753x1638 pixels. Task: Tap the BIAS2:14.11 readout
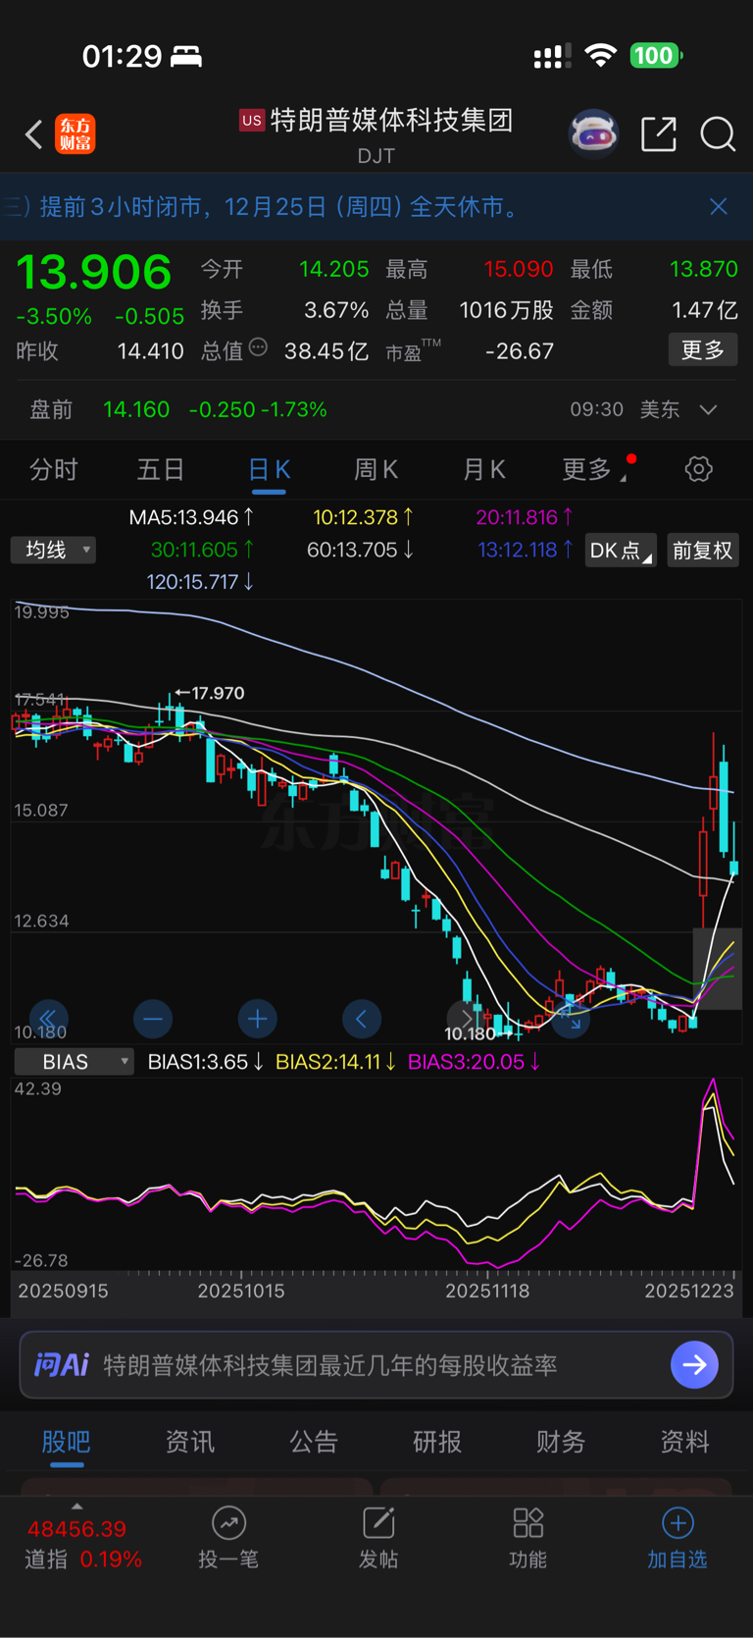(x=336, y=1062)
